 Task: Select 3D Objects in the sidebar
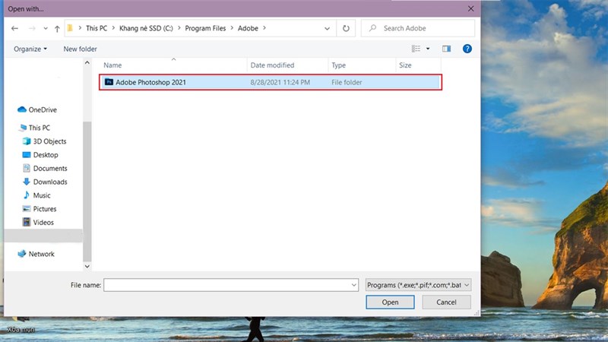(49, 141)
